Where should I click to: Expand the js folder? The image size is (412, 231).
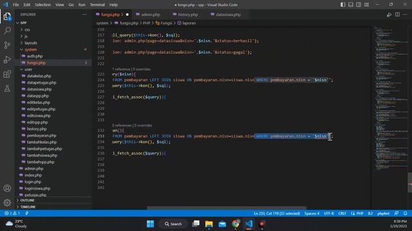pos(26,36)
